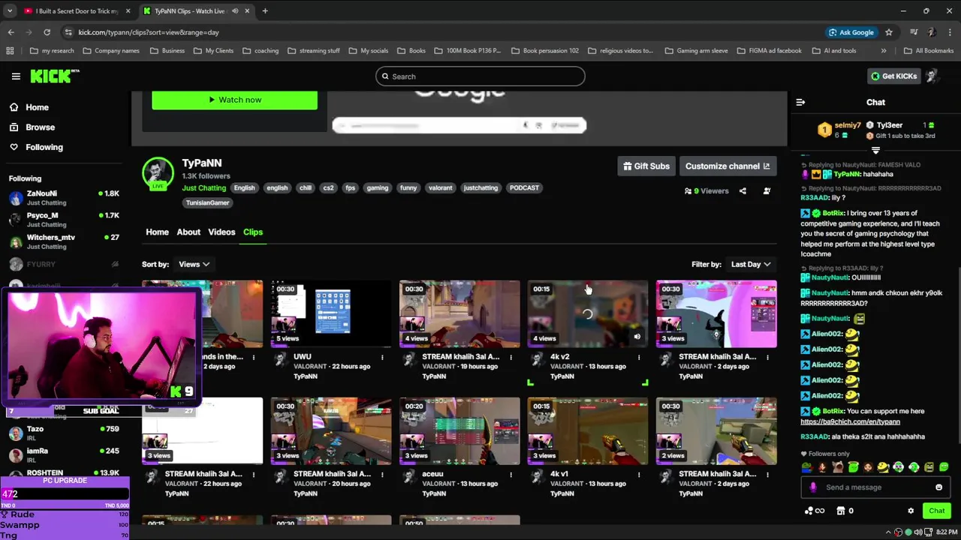Click TyPaNN channel avatar
The image size is (961, 540).
158,174
